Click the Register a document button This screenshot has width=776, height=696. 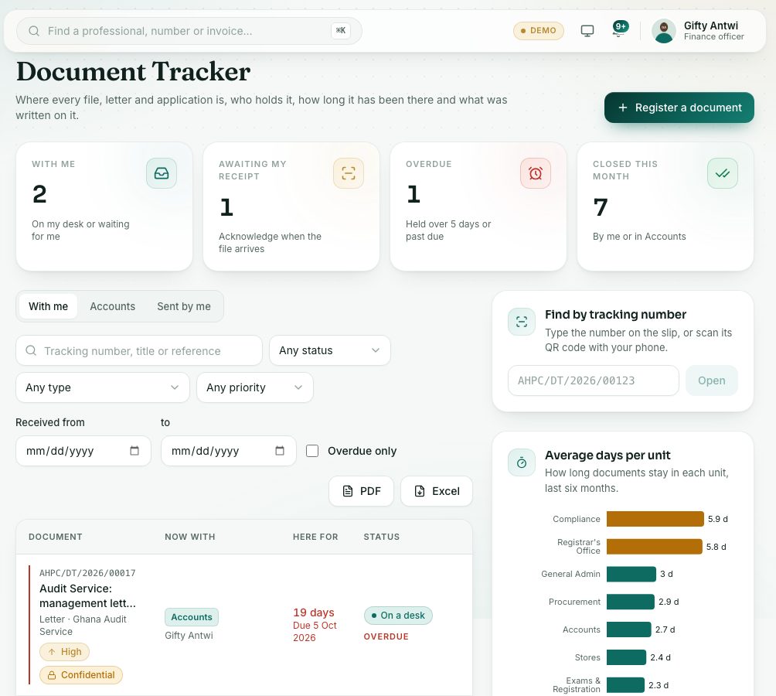tap(679, 107)
